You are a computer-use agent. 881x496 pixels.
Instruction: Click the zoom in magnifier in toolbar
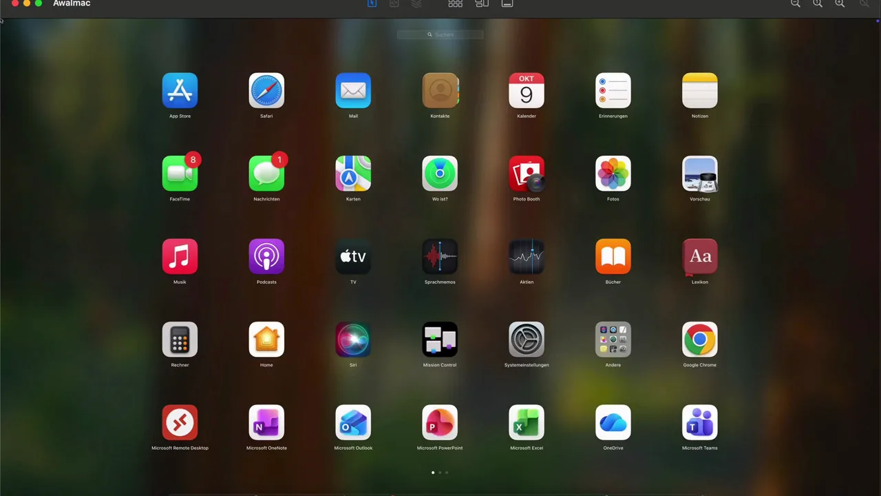click(840, 3)
